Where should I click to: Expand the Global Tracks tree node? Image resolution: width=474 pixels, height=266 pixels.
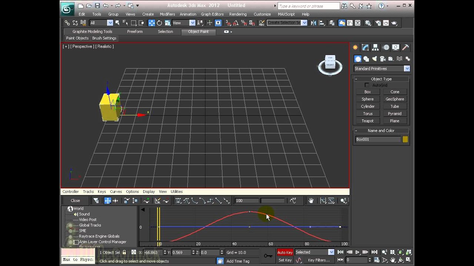(70, 225)
